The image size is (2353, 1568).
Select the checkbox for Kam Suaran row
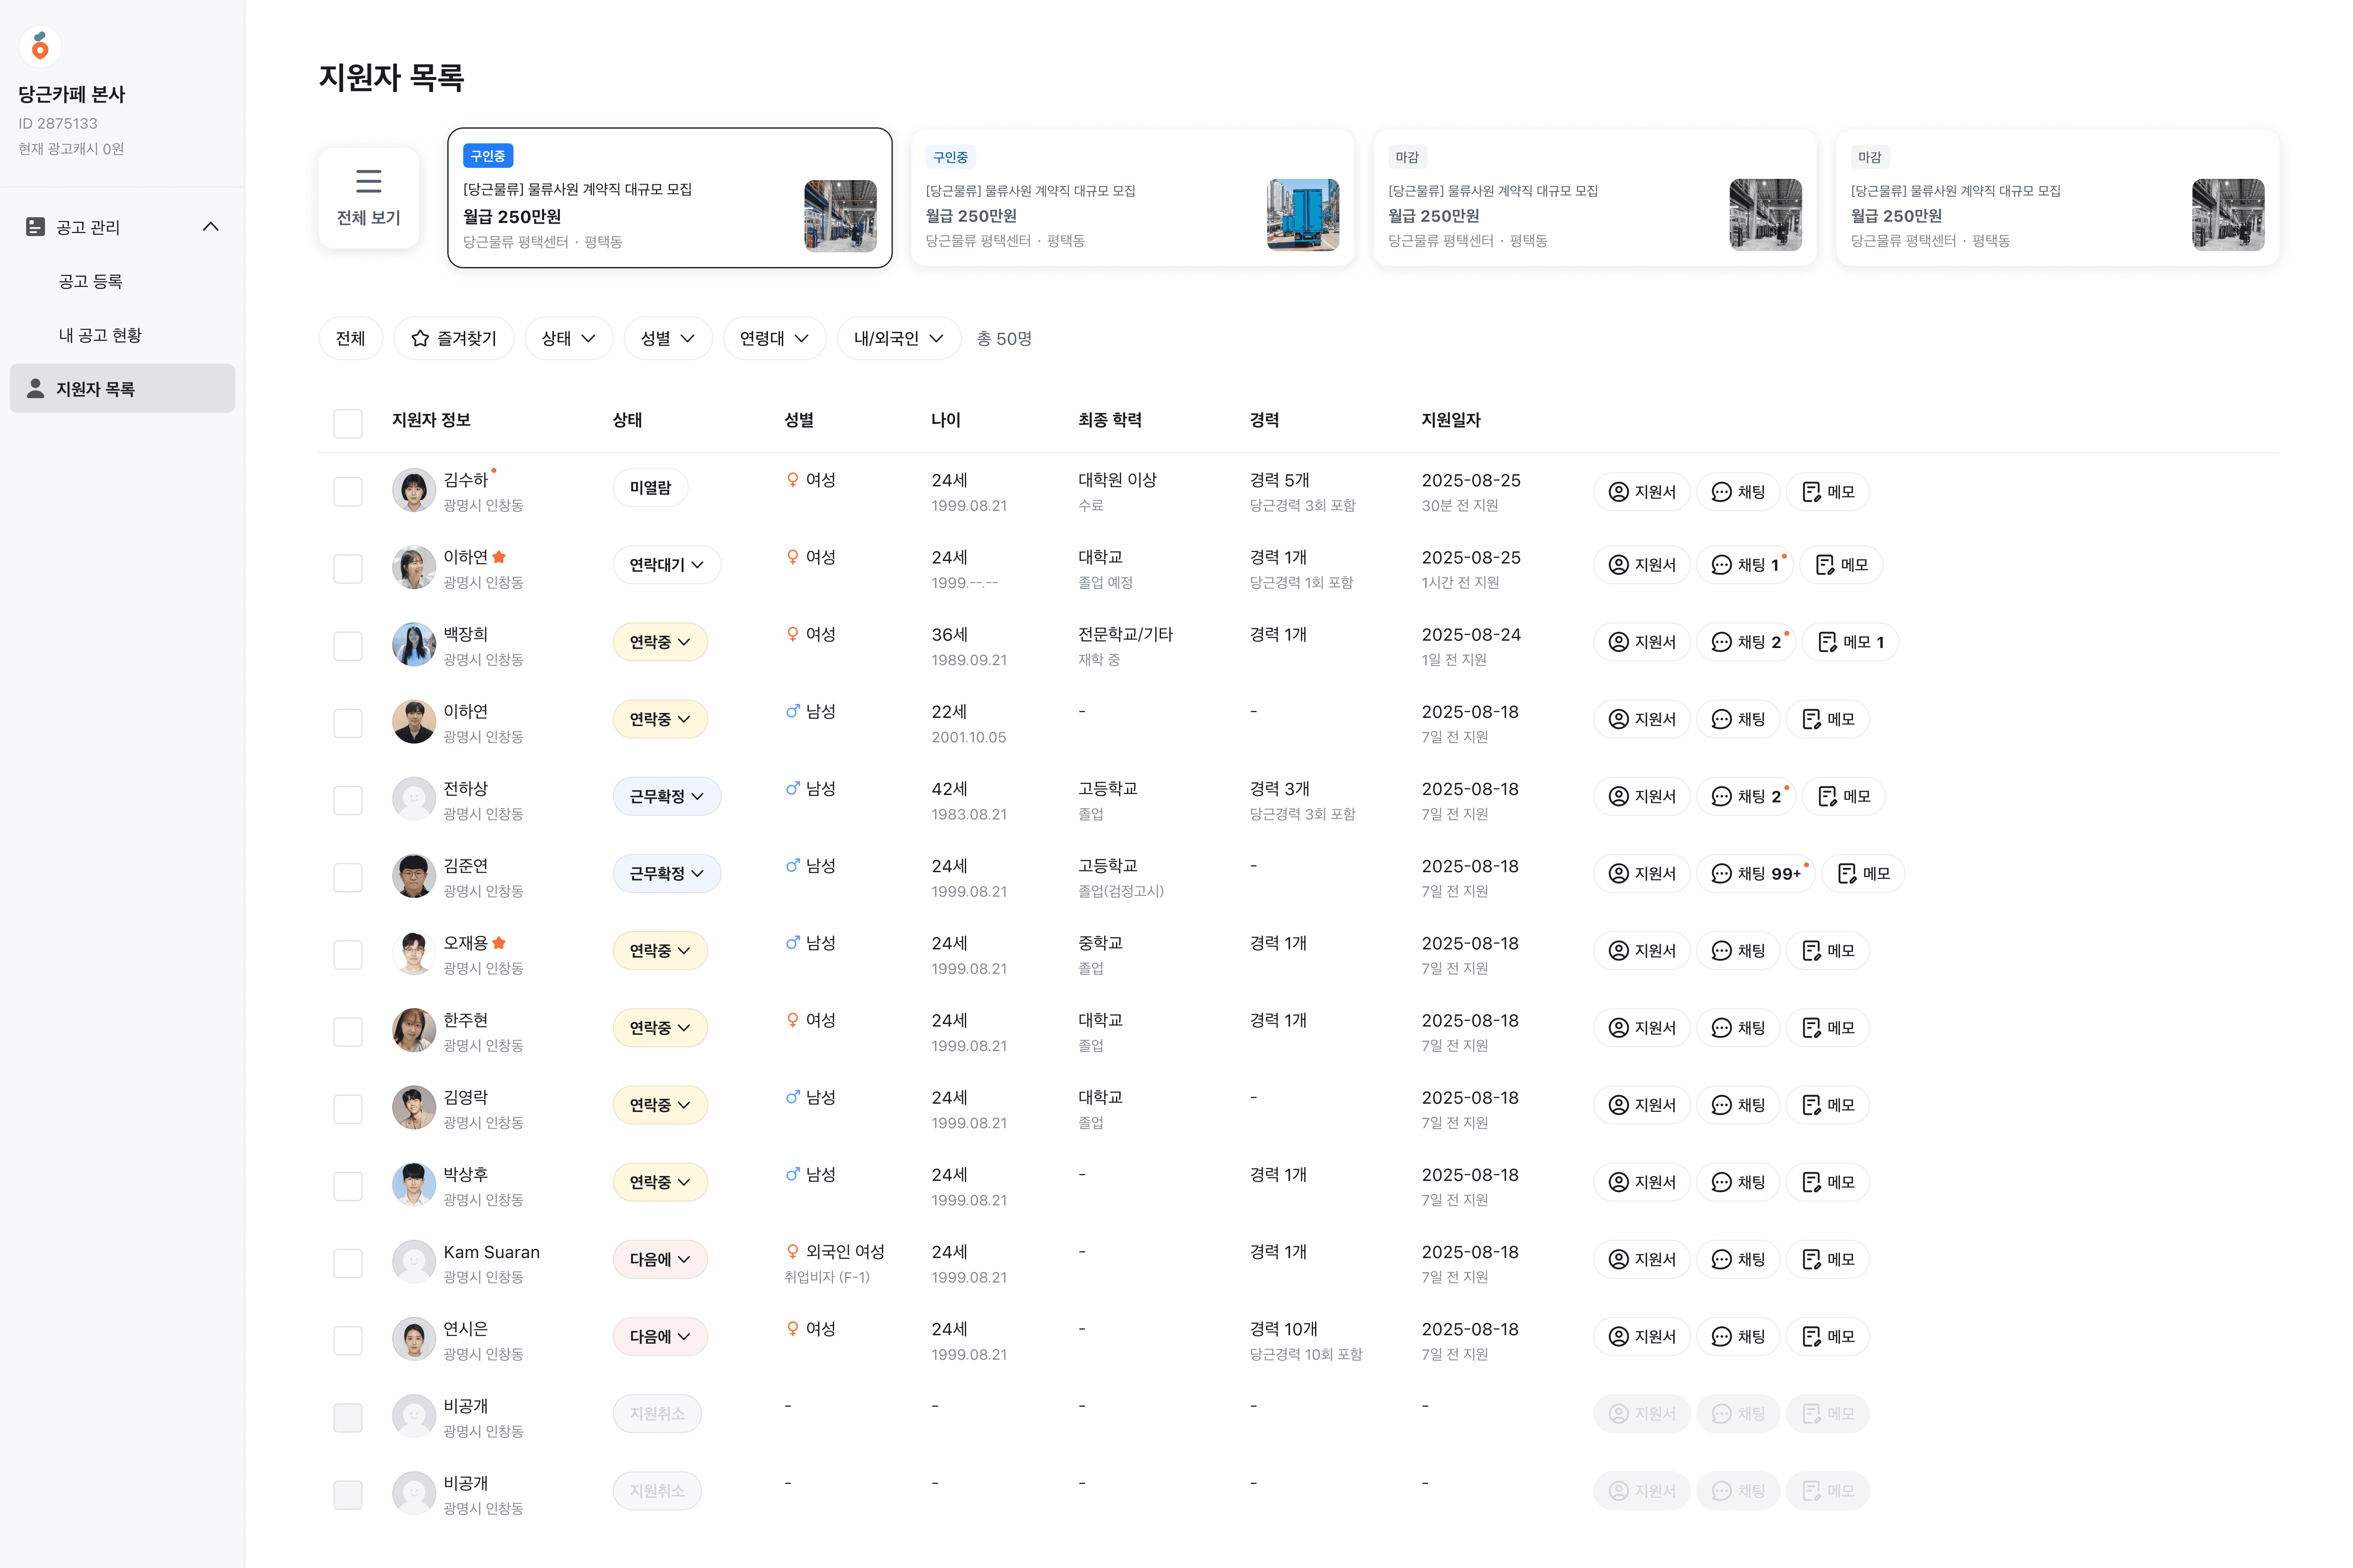(x=348, y=1263)
